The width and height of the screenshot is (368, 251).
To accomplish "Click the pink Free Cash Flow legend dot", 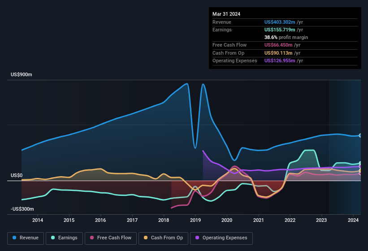I will pyautogui.click(x=92, y=238).
